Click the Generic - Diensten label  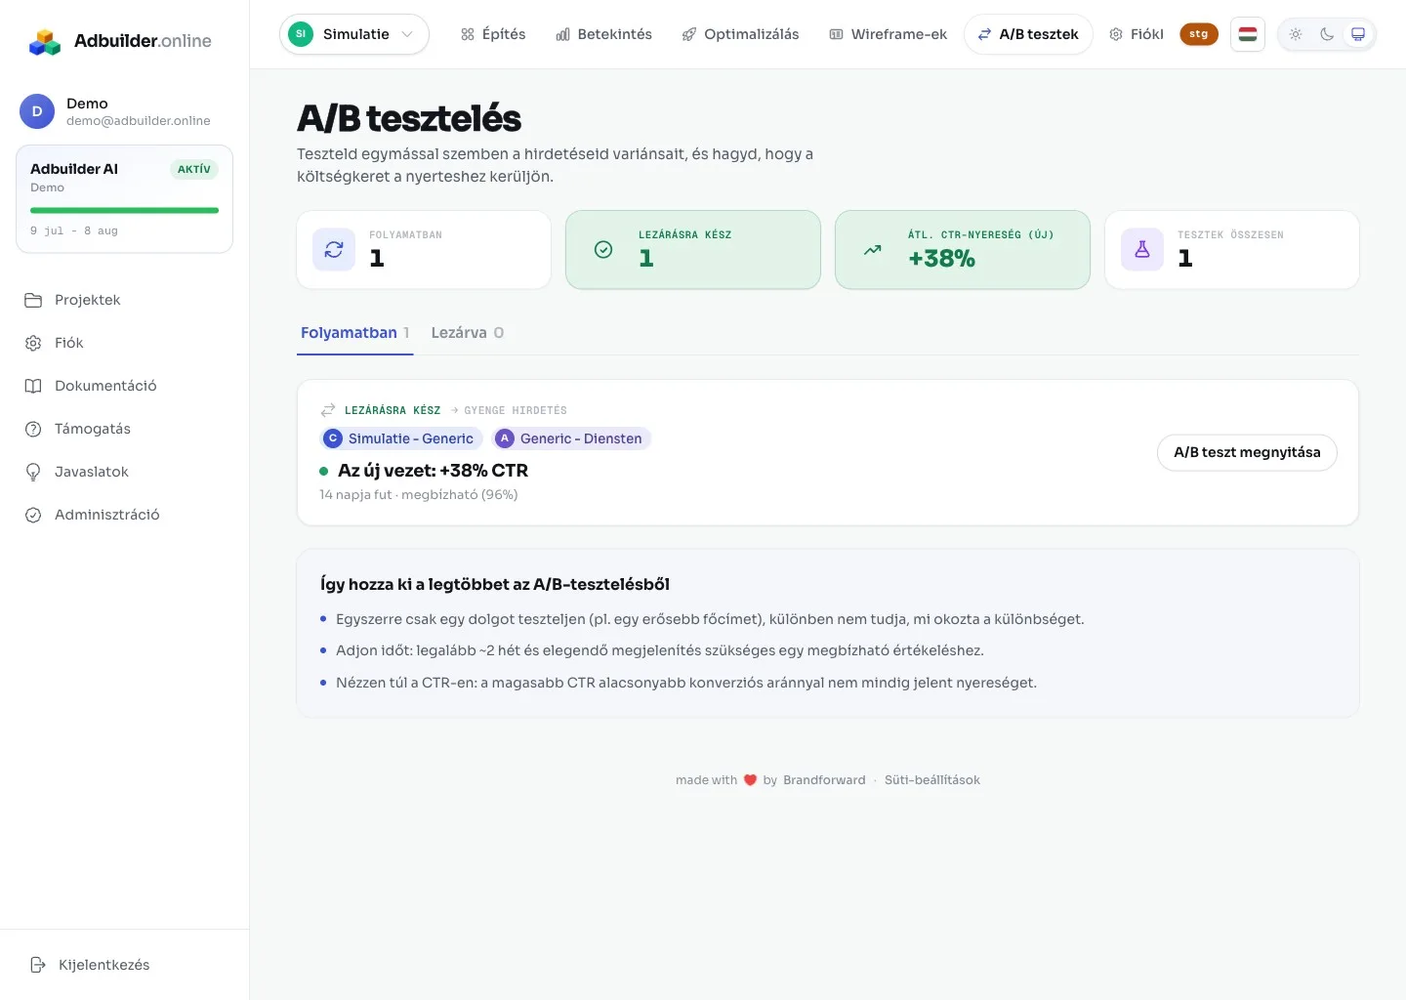click(581, 438)
